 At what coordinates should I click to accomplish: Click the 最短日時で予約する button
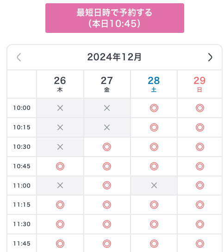[x=115, y=18]
